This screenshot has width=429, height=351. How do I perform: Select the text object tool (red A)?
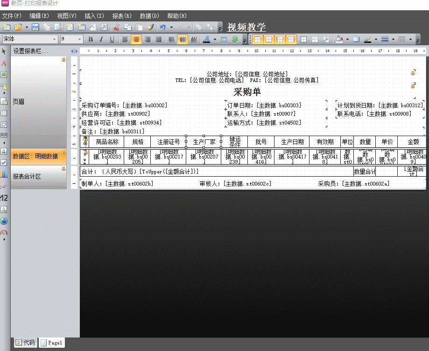click(4, 63)
